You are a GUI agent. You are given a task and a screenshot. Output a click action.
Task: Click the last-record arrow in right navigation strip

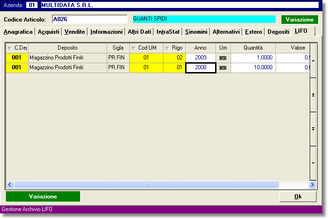pyautogui.click(x=313, y=162)
